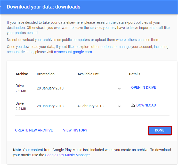Screen dimensions: 178x165
Task: Click the Archive column header
Action: 22,74
